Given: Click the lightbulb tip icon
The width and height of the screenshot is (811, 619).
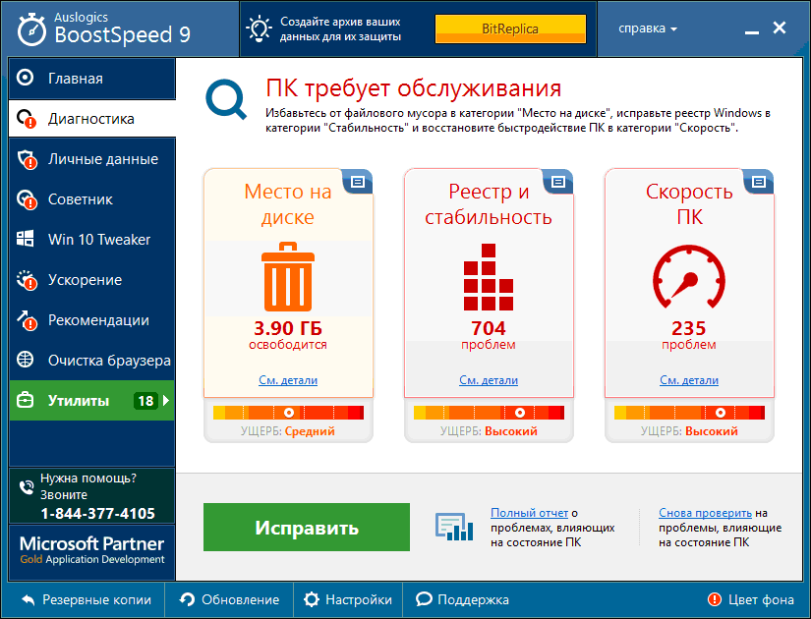Looking at the screenshot, I should pos(259,28).
